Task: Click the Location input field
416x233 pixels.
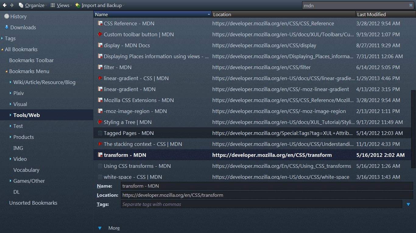Action: pos(267,195)
